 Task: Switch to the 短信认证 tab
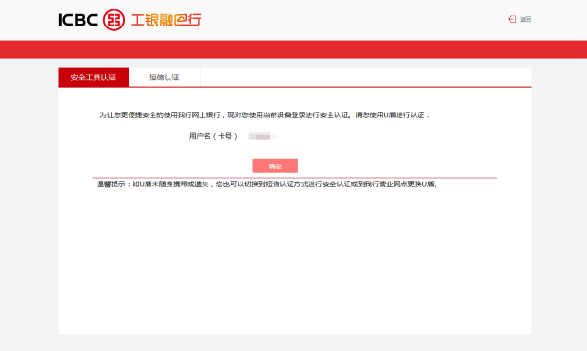click(165, 77)
